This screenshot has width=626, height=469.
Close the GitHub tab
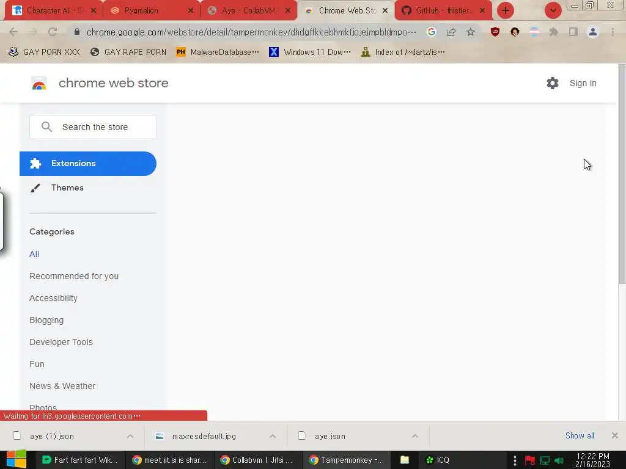[x=482, y=11]
